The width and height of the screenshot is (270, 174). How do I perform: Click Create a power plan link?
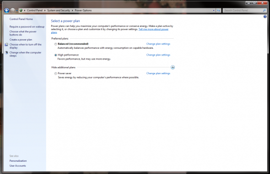click(21, 40)
